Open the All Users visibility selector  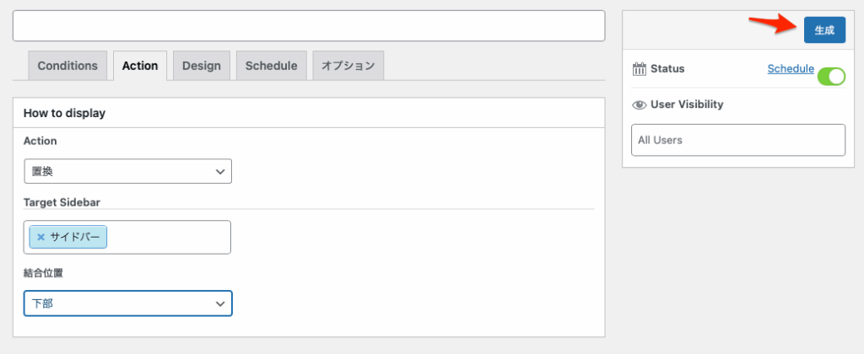click(737, 140)
